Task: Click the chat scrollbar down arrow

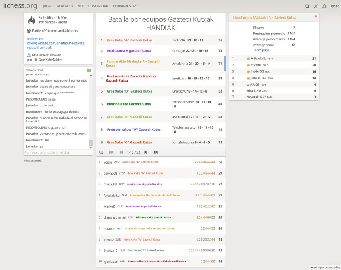Action: click(x=91, y=147)
